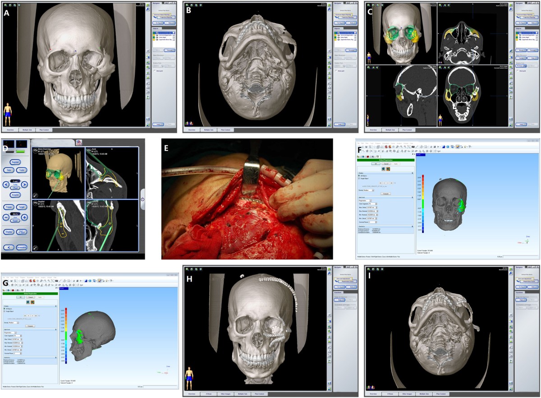Click the plus zoom button in panel D
Viewport: 541px width, 398px height.
(24, 218)
